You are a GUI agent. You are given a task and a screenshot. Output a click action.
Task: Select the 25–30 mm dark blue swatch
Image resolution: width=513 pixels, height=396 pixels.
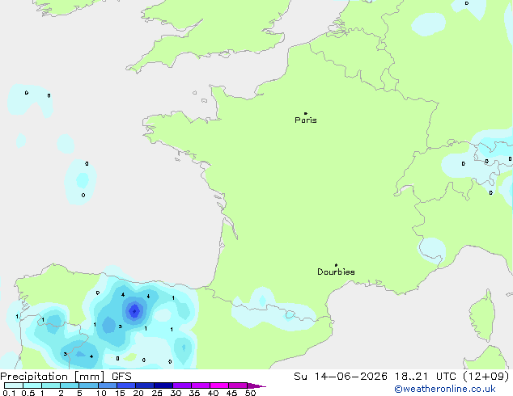pos(163,385)
